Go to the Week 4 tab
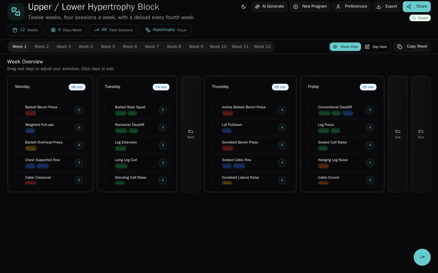The image size is (438, 273). [x=86, y=47]
